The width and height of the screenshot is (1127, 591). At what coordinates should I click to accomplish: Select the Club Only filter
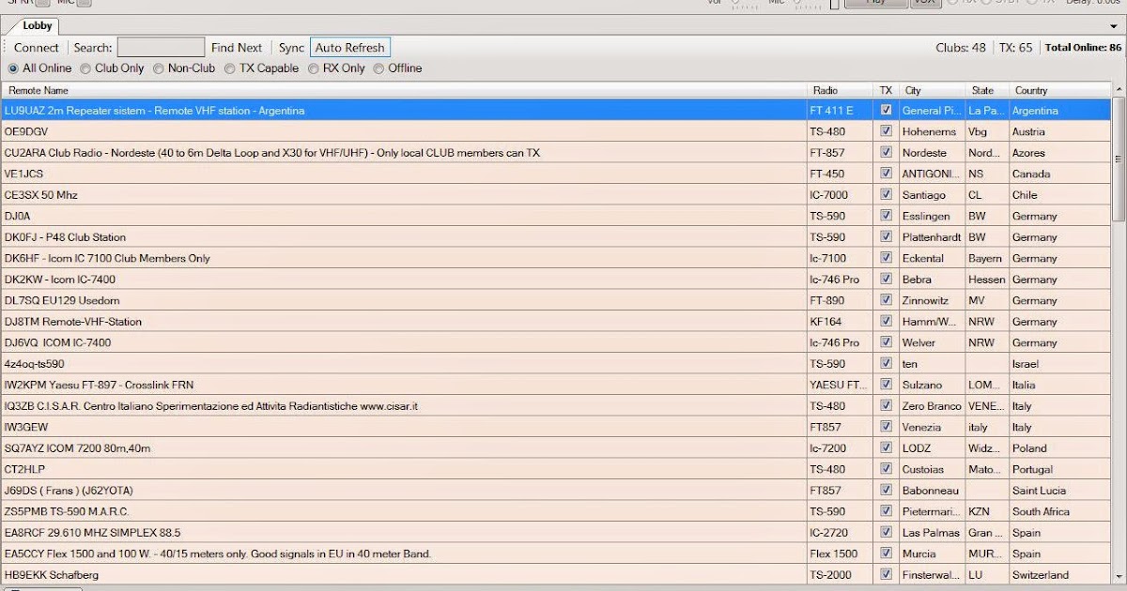(x=86, y=68)
